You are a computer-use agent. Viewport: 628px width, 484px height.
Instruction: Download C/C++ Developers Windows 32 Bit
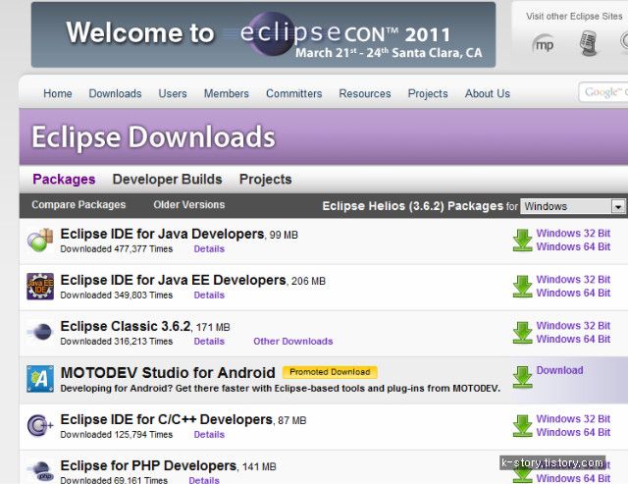[x=573, y=418]
